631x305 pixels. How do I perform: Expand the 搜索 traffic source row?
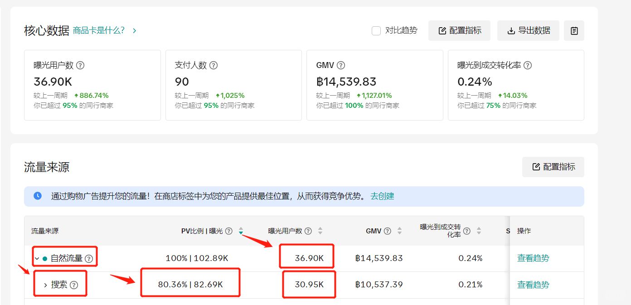pos(45,285)
